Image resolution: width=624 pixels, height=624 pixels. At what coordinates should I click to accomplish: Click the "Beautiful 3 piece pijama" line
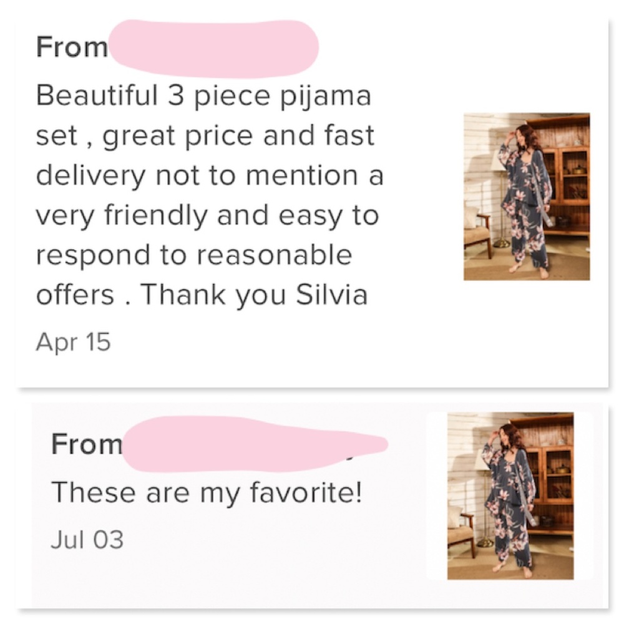coord(203,95)
